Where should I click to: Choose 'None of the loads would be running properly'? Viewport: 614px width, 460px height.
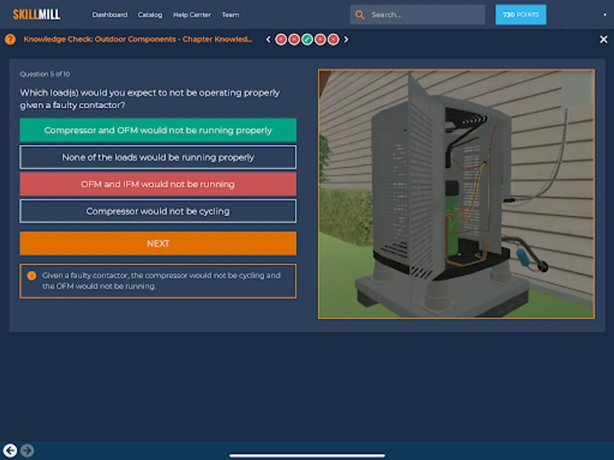[158, 157]
